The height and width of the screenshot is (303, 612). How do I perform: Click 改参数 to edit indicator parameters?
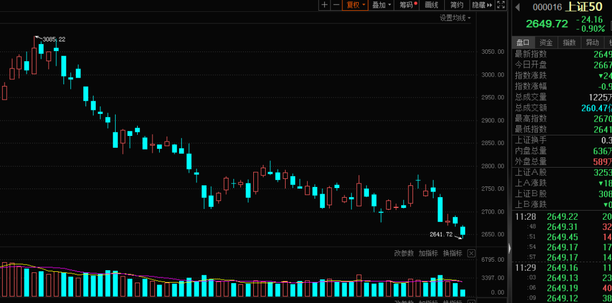click(404, 253)
